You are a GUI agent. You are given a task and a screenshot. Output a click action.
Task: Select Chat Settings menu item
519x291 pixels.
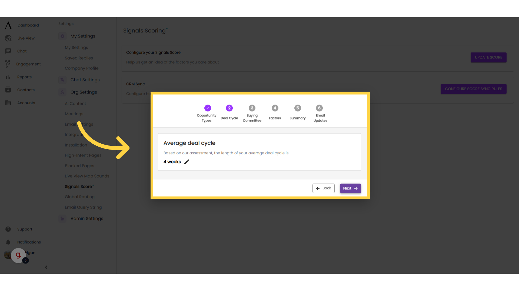[x=85, y=79]
